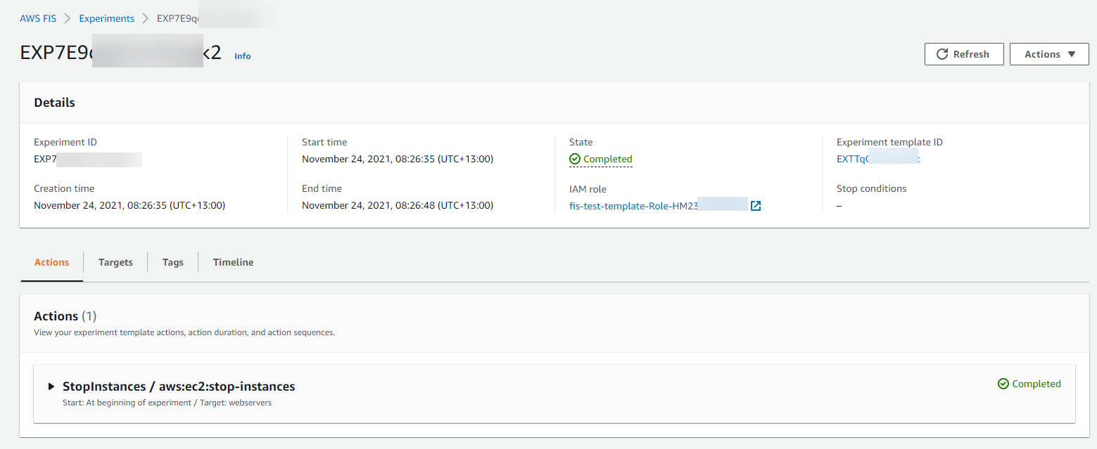Click the external link icon beside IAM role

tap(756, 206)
